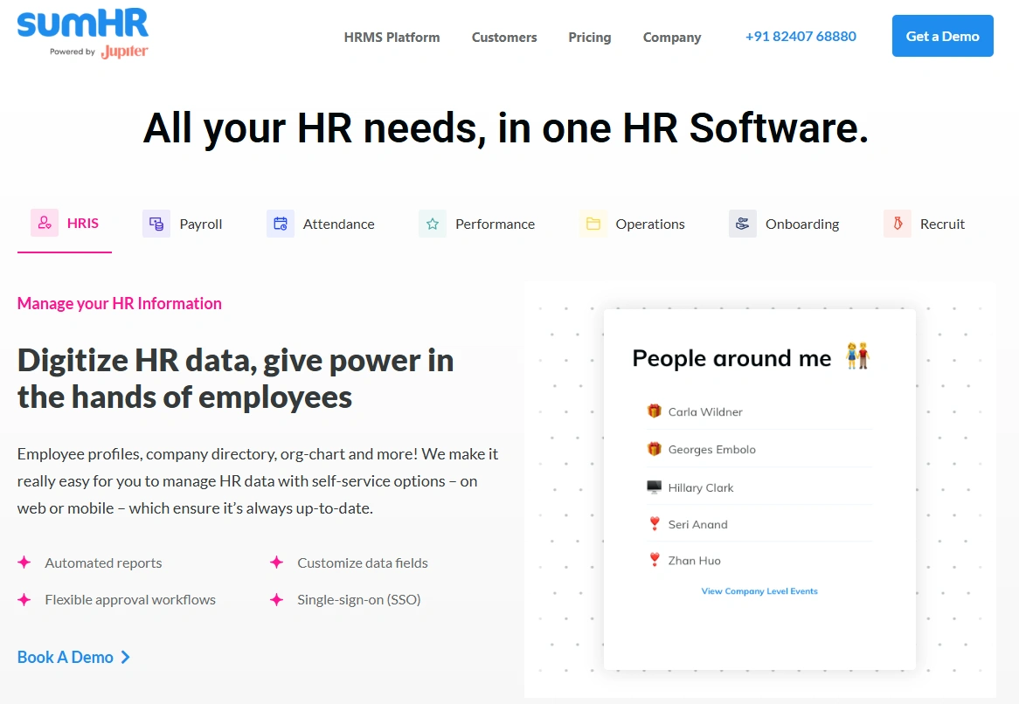
Task: Click the gift icon beside Georges Embolo
Action: [654, 449]
